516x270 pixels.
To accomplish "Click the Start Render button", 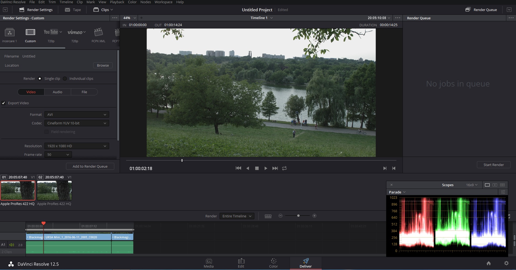I will (x=494, y=165).
